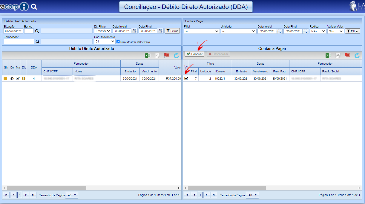Open the Situação dropdown
Viewport: 365px width, 204px height.
tap(13, 31)
